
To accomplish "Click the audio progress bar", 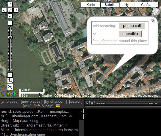I will point(127,103).
